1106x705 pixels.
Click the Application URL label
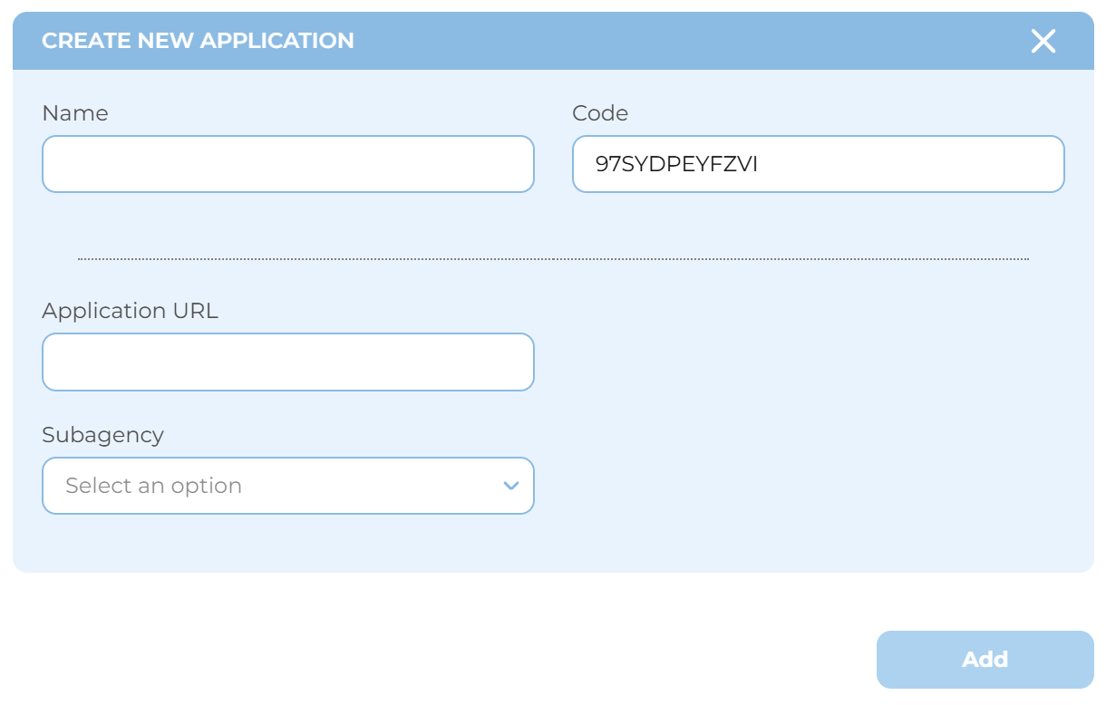pyautogui.click(x=131, y=311)
